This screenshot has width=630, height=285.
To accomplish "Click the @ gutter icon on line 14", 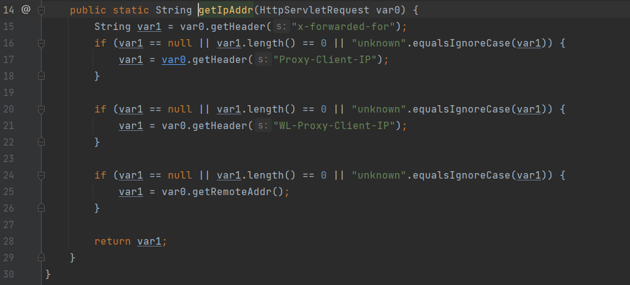I will [x=25, y=10].
